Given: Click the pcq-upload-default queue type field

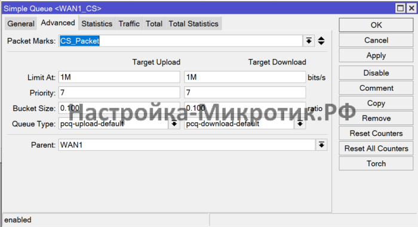Looking at the screenshot, I should click(113, 124).
